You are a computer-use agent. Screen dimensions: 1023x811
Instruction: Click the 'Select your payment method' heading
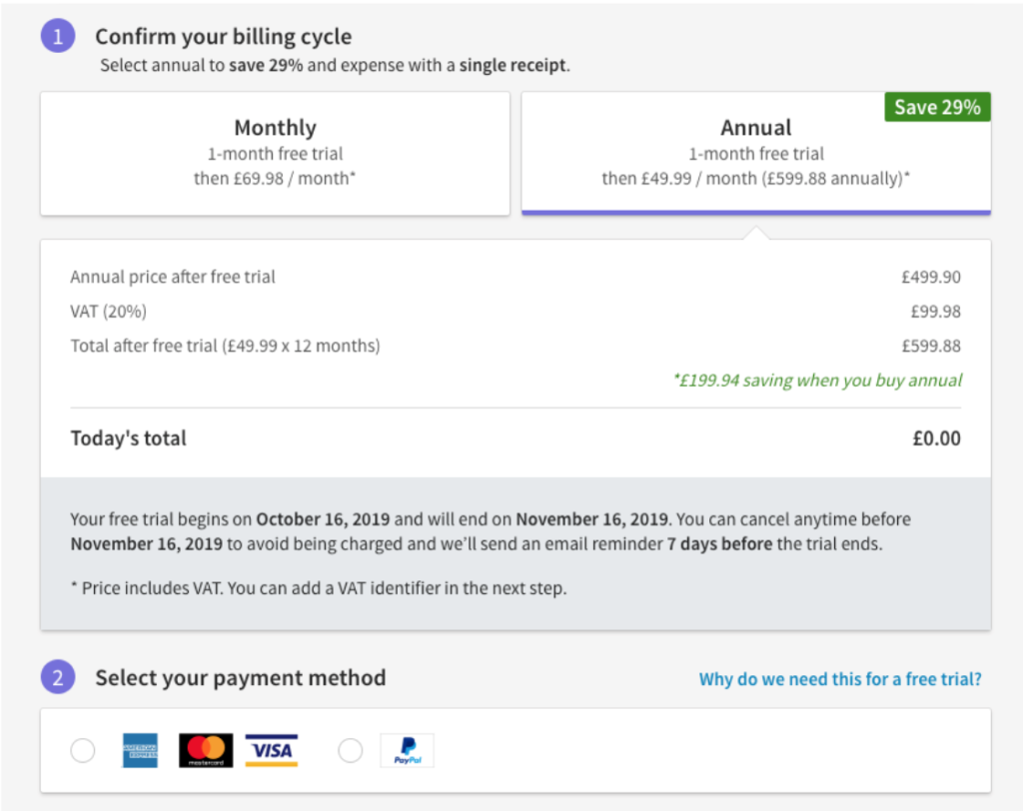pos(241,678)
